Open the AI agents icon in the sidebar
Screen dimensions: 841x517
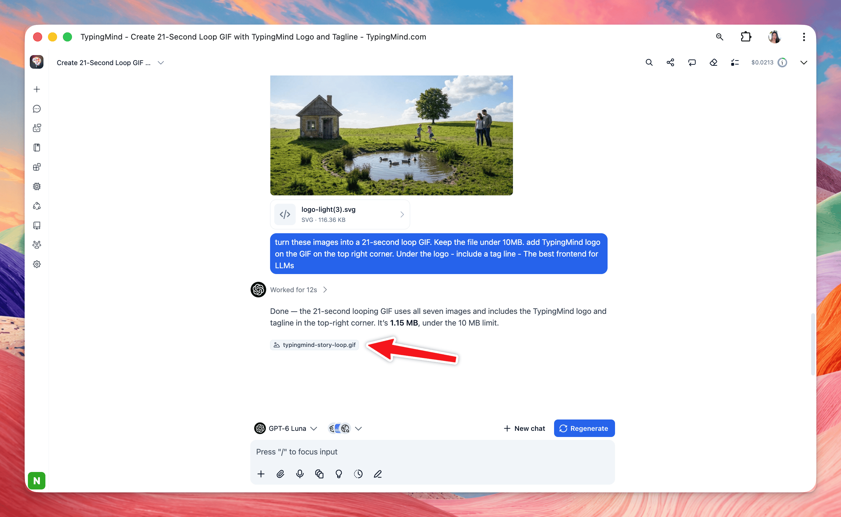37,128
